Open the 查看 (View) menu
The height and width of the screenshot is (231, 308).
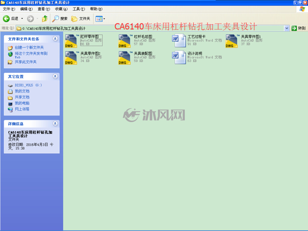(44, 9)
